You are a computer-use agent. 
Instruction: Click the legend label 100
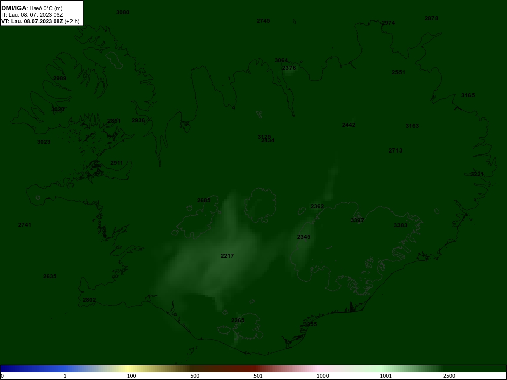tap(132, 376)
